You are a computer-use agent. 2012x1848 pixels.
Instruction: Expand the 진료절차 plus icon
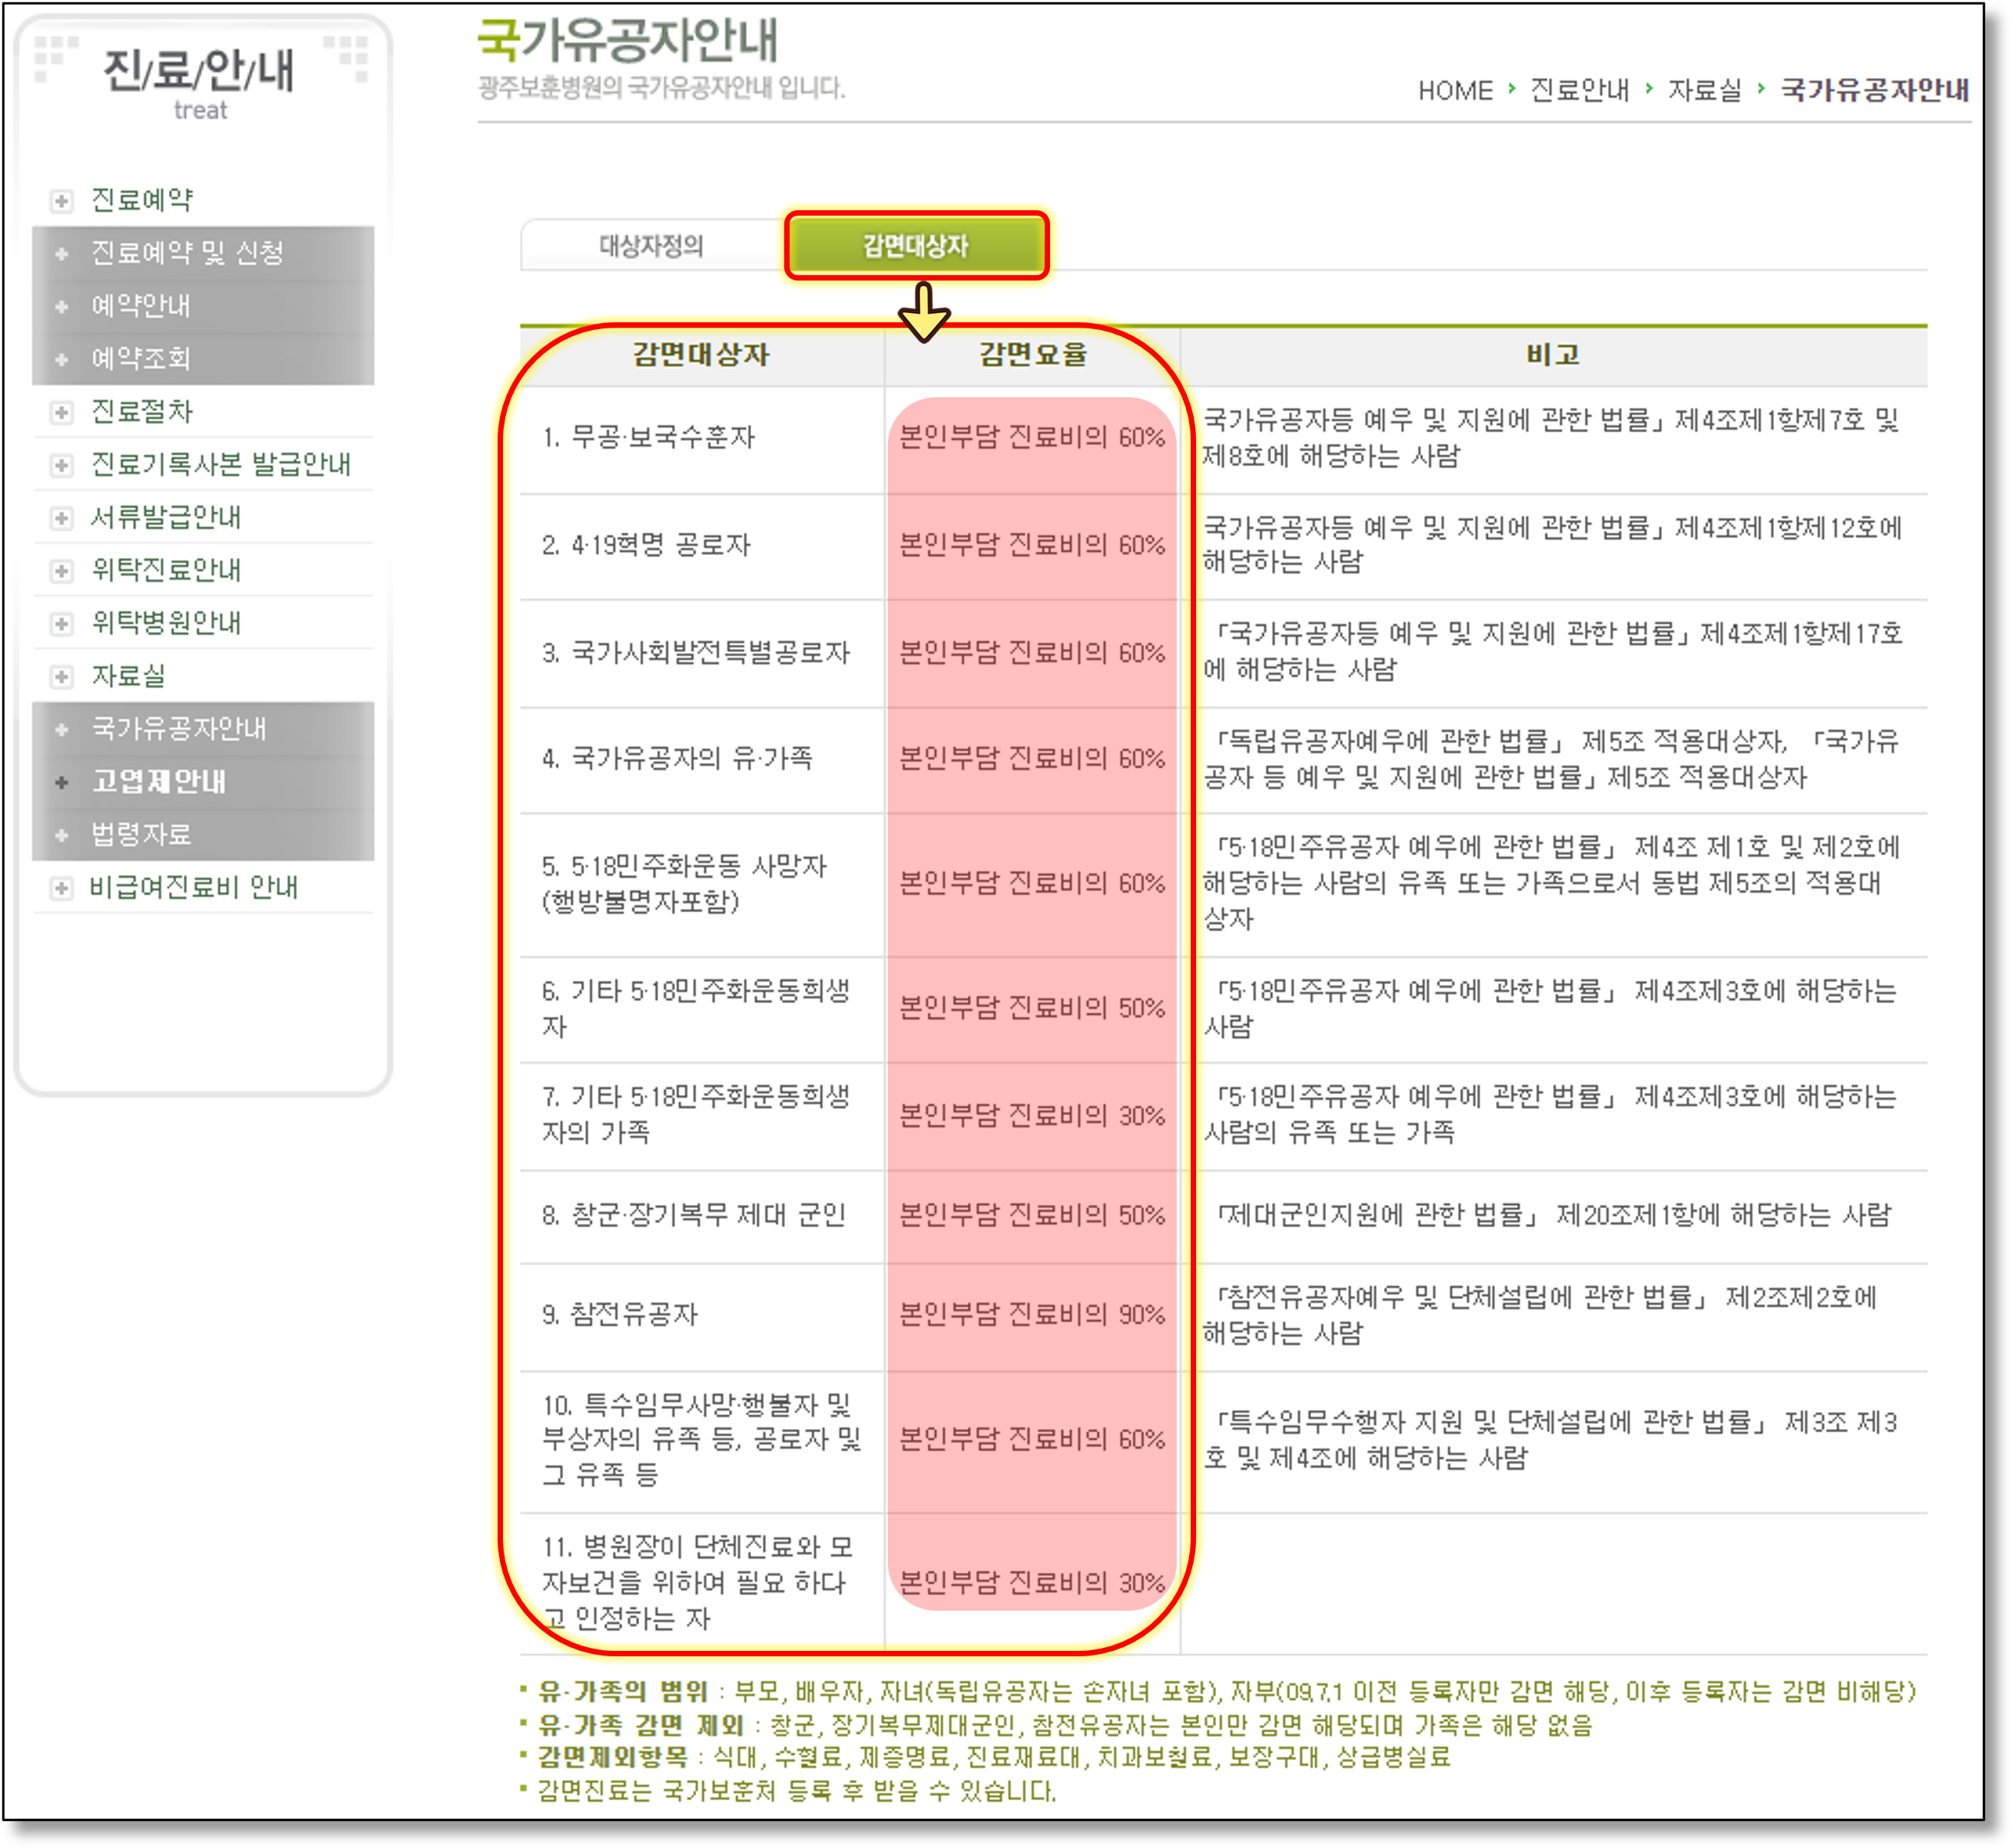point(61,412)
